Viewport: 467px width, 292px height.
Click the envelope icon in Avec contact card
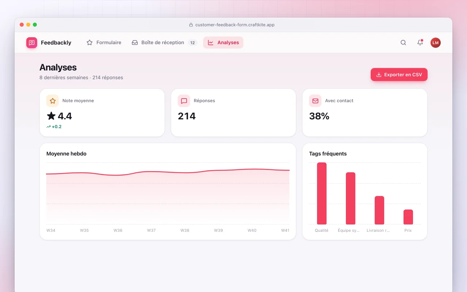pyautogui.click(x=315, y=101)
